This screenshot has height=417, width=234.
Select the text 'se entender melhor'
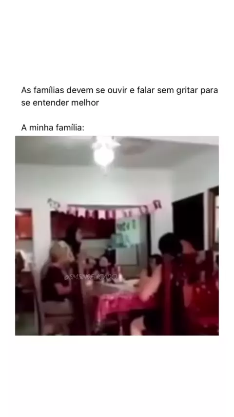pyautogui.click(x=60, y=103)
